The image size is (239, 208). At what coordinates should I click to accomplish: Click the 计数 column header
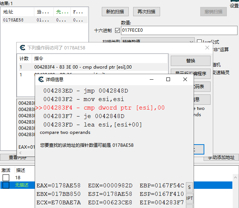(24, 59)
